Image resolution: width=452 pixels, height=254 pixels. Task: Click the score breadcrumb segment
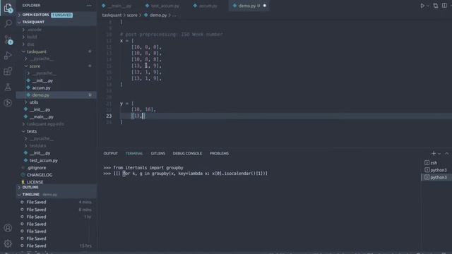[x=132, y=16]
